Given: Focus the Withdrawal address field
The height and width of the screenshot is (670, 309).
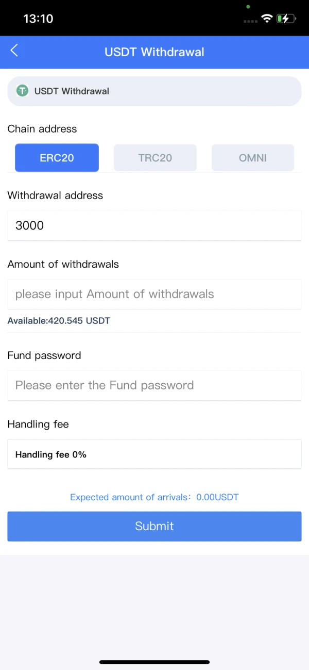Looking at the screenshot, I should [x=154, y=225].
